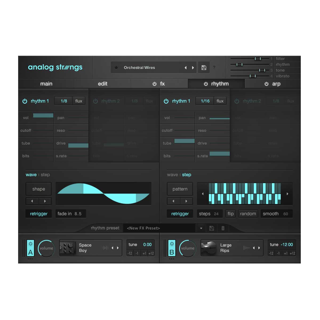The image size is (320, 320).
Task: Flip the step pattern
Action: click(x=230, y=214)
